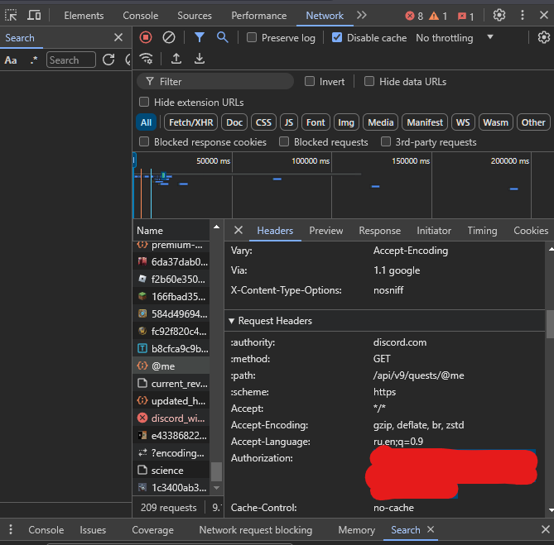Switch to the Performance tab
The width and height of the screenshot is (554, 545).
259,16
